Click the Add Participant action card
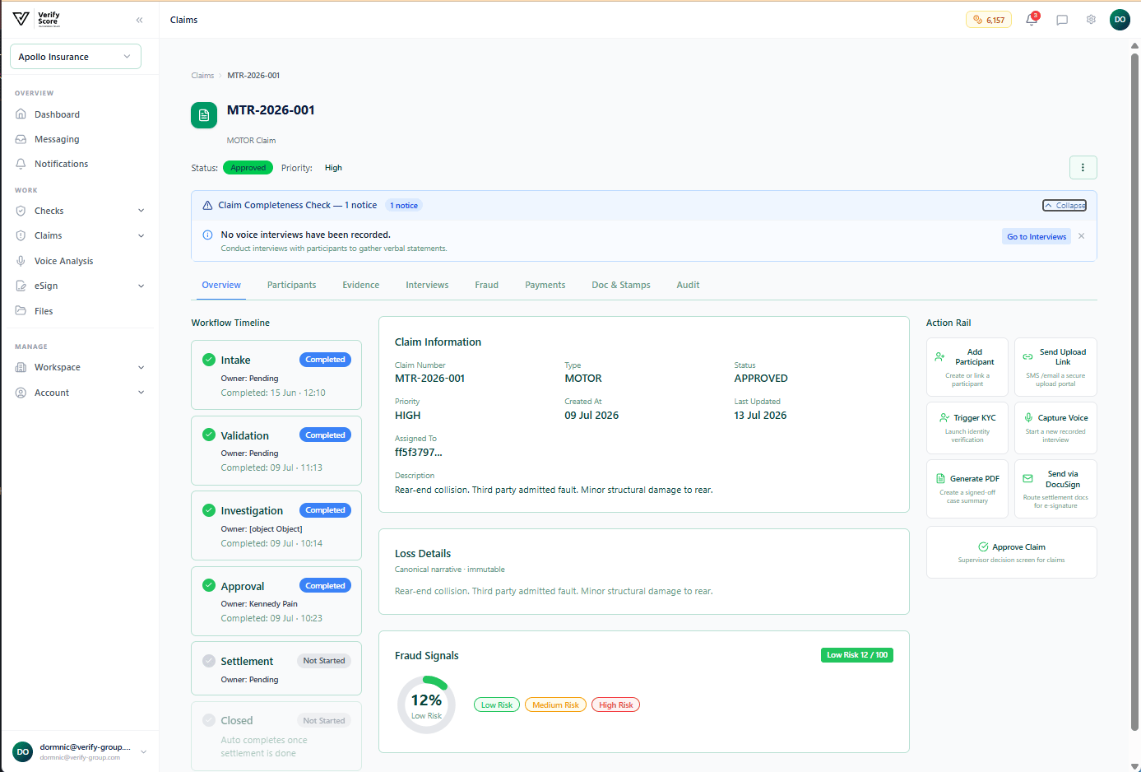The width and height of the screenshot is (1141, 772). coord(967,367)
